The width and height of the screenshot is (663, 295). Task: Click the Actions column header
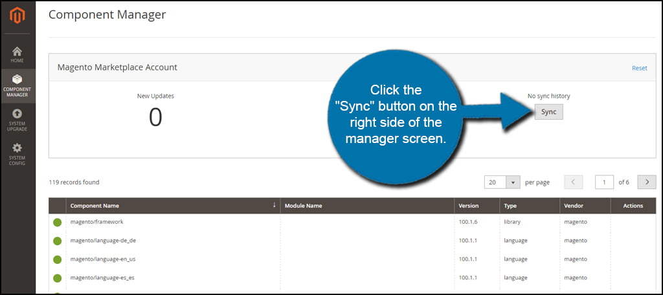pyautogui.click(x=633, y=206)
